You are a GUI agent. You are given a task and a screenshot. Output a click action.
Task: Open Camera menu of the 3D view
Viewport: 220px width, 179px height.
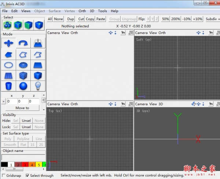coord(141,104)
